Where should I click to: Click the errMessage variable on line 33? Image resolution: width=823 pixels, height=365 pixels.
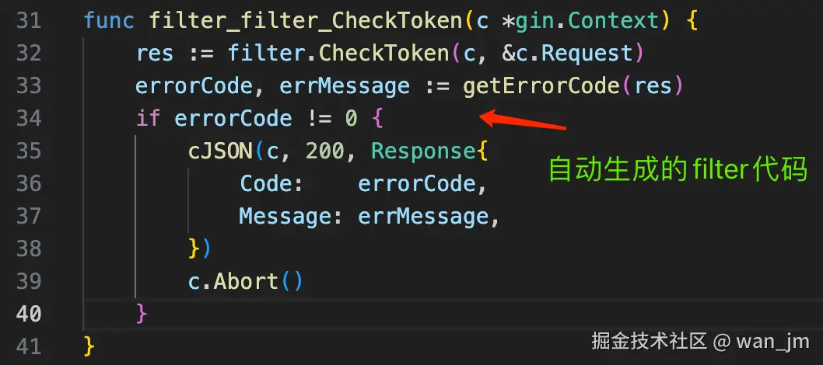pos(345,86)
